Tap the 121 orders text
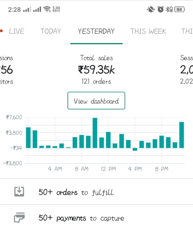The width and height of the screenshot is (193, 225). tap(96, 81)
